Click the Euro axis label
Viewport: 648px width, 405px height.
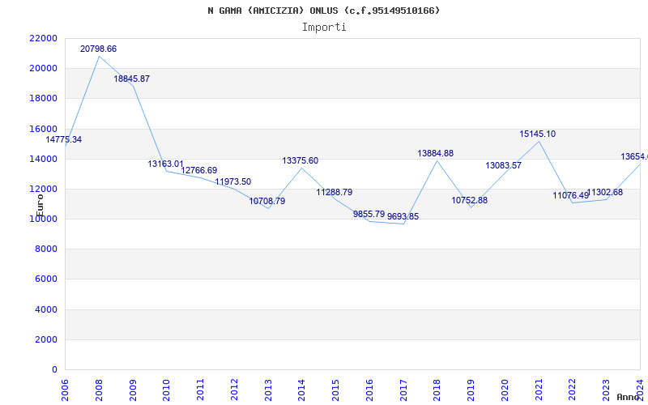[40, 206]
